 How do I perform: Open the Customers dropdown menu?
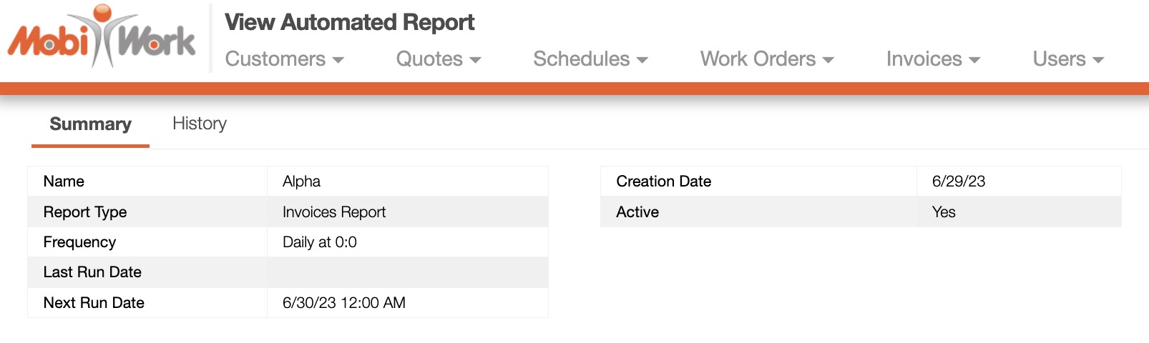(284, 59)
